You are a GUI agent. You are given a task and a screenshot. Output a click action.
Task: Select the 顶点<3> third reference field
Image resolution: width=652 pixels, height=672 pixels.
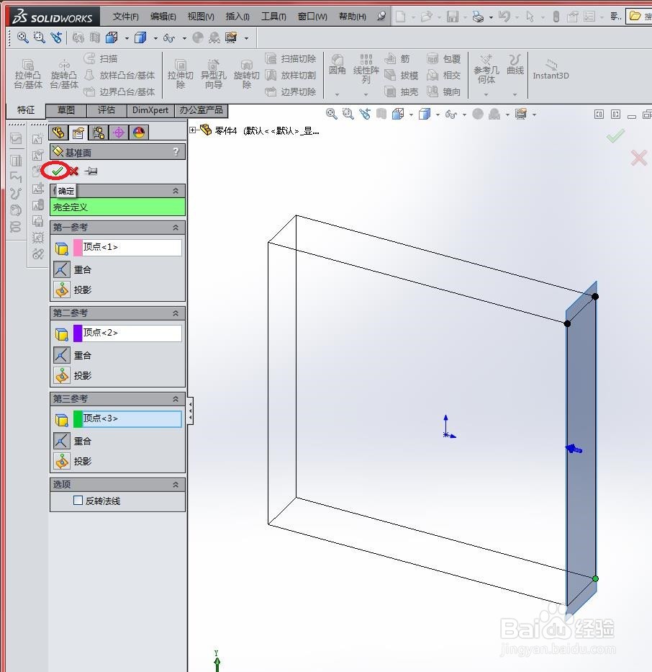132,418
